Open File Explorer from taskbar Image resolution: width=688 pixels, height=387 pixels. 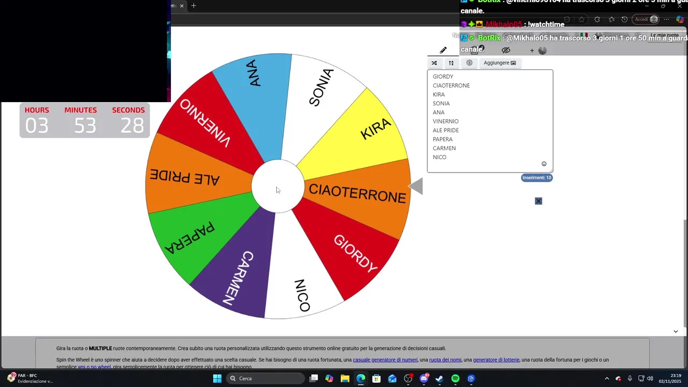(345, 378)
